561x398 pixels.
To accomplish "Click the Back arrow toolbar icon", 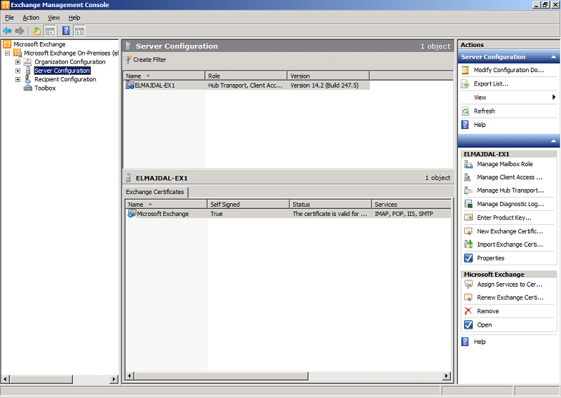I will click(7, 31).
